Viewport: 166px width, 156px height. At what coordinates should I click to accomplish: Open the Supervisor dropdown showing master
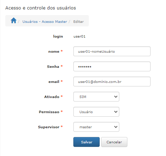(x=96, y=127)
